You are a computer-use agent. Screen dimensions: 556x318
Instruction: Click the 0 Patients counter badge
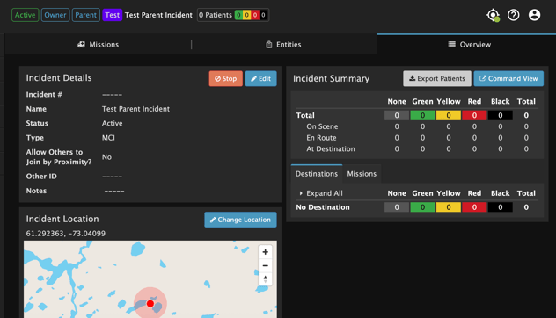coord(233,15)
